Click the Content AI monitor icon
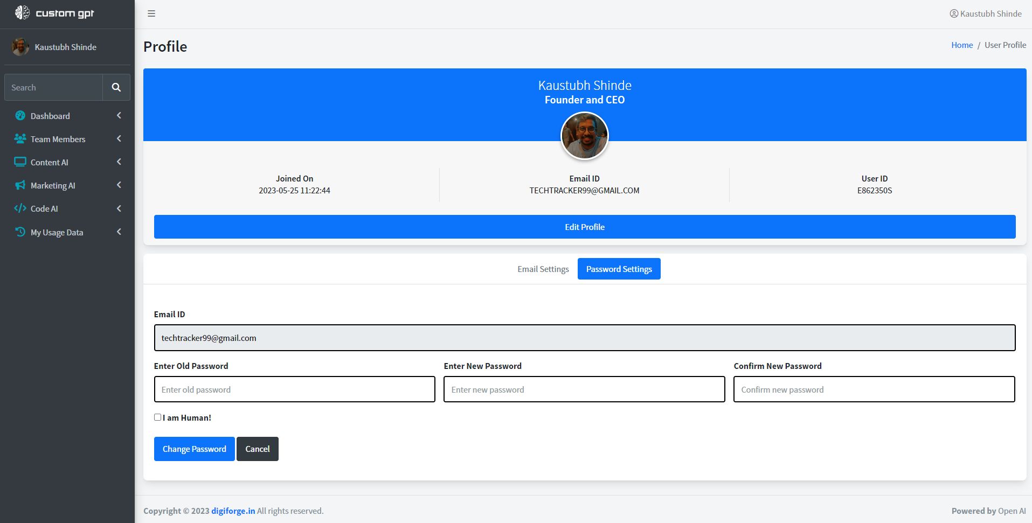Viewport: 1032px width, 523px height. [20, 162]
